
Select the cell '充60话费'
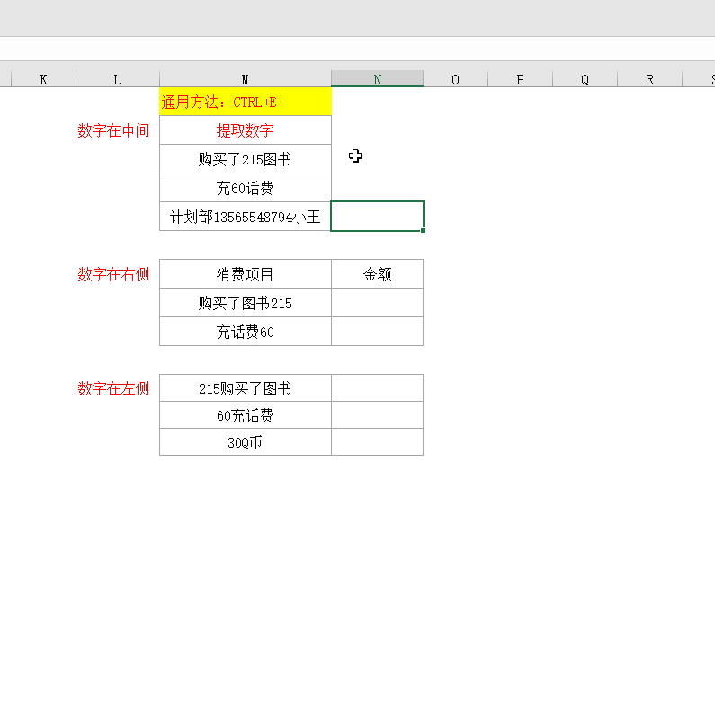pos(246,188)
